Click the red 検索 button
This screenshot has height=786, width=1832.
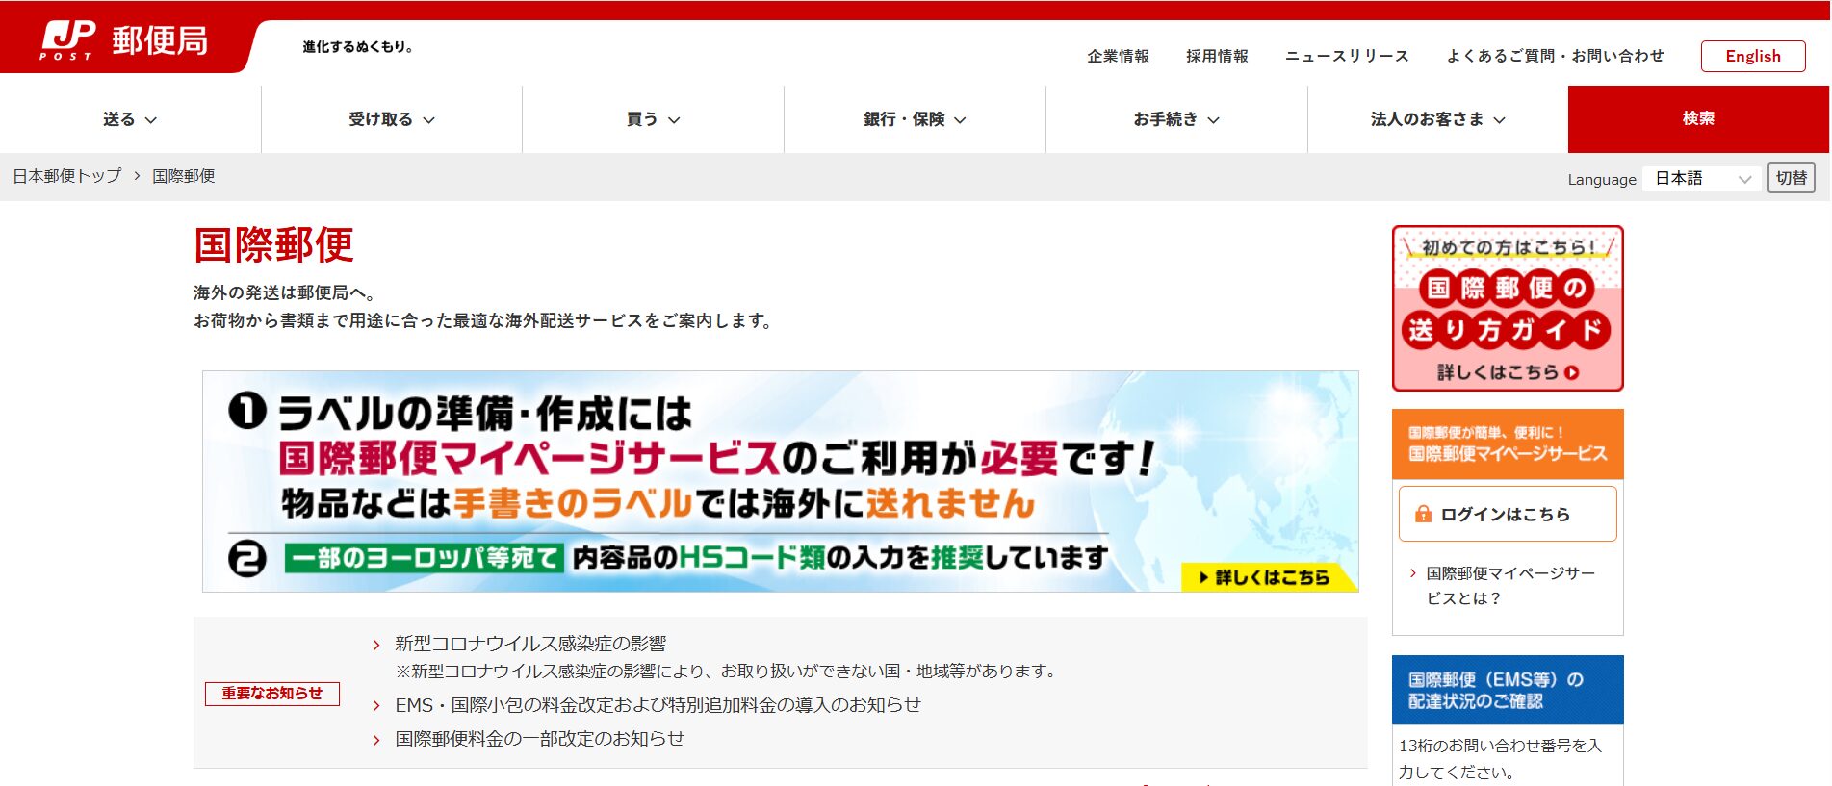coord(1698,119)
